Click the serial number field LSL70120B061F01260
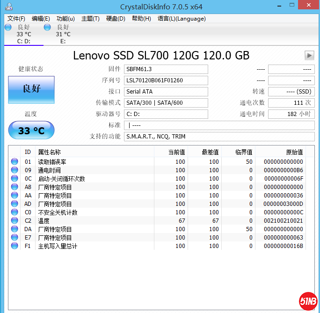 166,80
